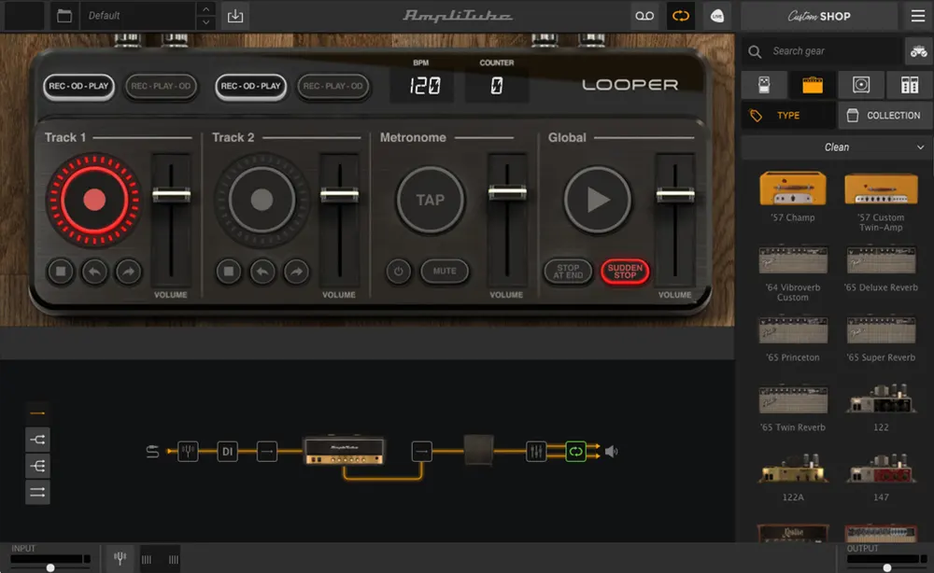Select REC-PLAY-OD mode for Track 1
The height and width of the screenshot is (573, 934).
[161, 86]
